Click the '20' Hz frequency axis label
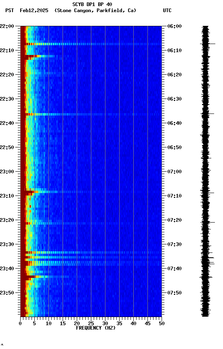Viewport: 223px width, 349px height. (x=77, y=324)
